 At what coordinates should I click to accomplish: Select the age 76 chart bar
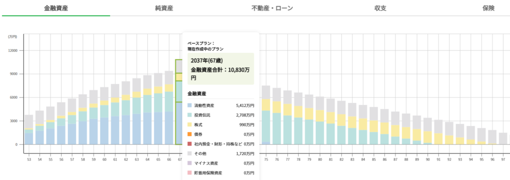click(277, 116)
